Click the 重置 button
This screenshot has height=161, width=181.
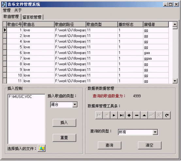(x=64, y=138)
